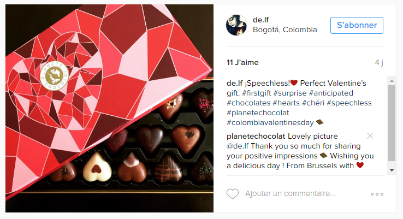Open the #firstgift hashtag

click(257, 93)
